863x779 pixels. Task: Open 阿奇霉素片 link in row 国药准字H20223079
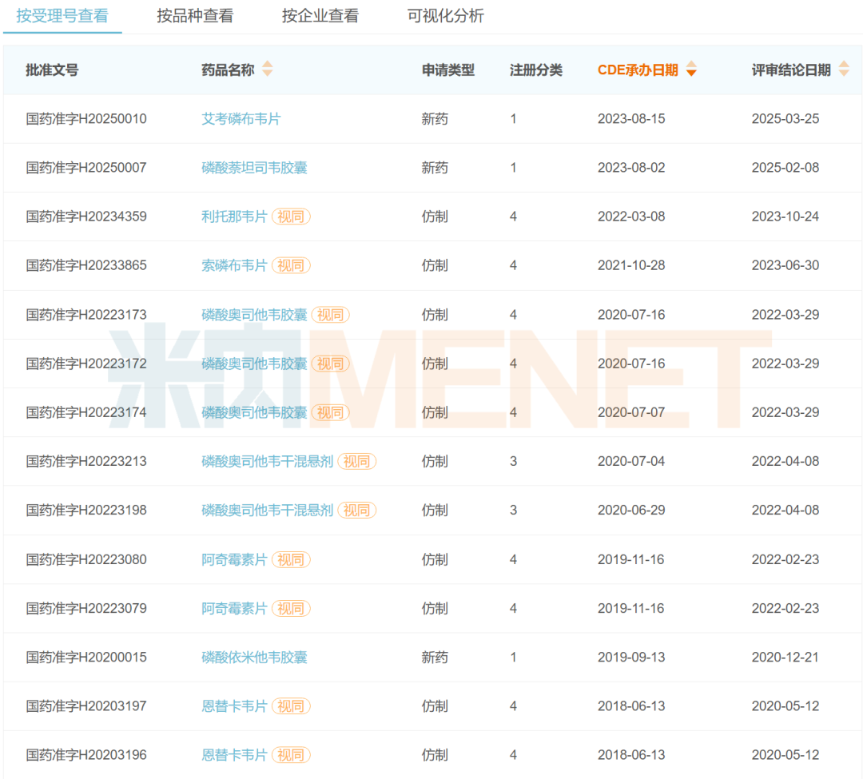(x=234, y=608)
